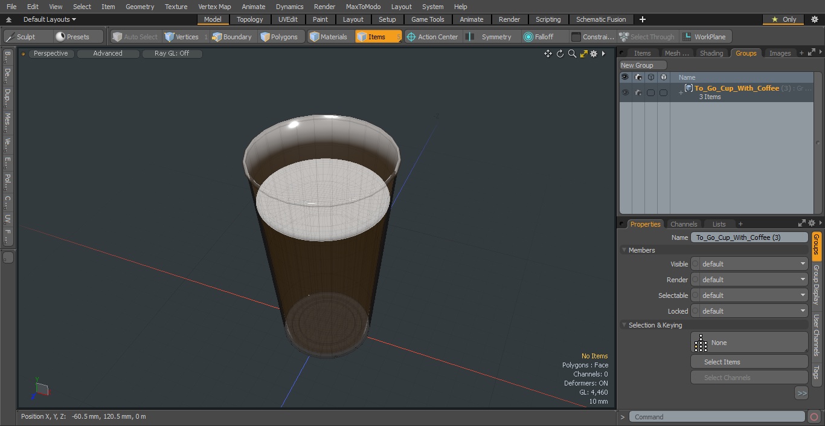Toggle Select Through
Image resolution: width=825 pixels, height=426 pixels.
tap(648, 37)
